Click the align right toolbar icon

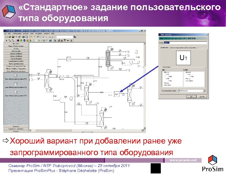coord(59,41)
